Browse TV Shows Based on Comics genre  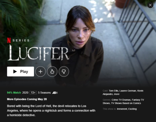click(126, 103)
